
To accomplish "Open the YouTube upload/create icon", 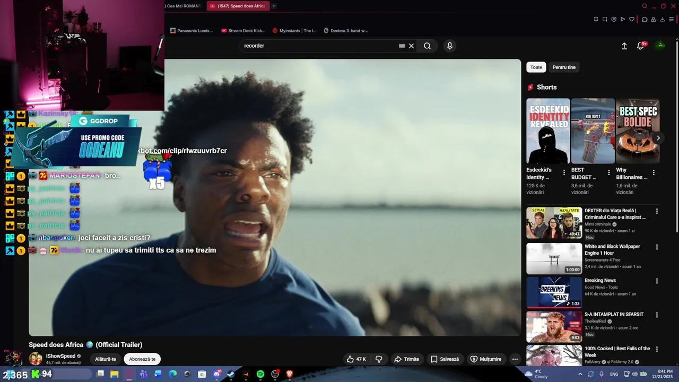I will (624, 46).
